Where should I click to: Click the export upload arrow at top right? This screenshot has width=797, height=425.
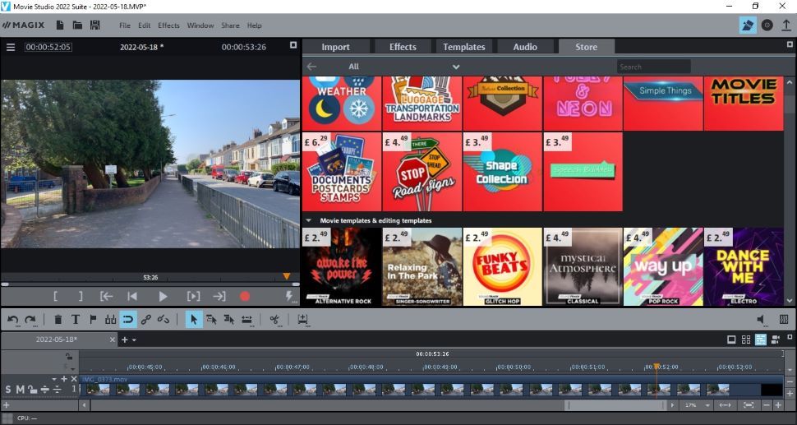point(786,25)
